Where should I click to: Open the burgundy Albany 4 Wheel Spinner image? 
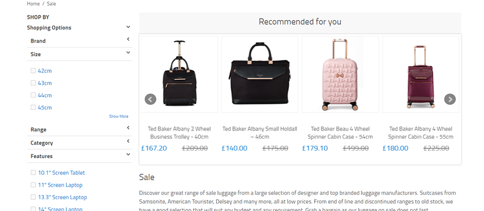tap(421, 74)
